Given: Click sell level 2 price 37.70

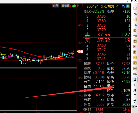Looking at the screenshot, I should 101,30.
